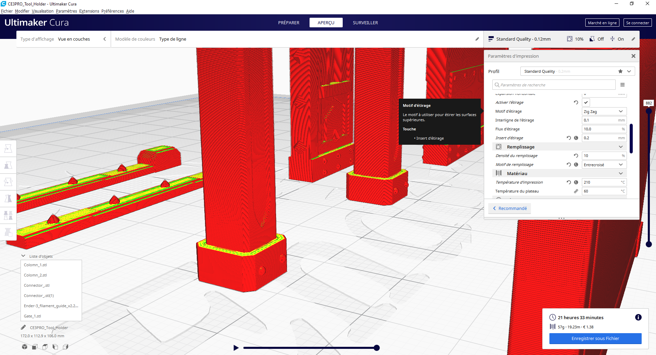Toggle Activer l'étirage checkbox
656x355 pixels.
(x=586, y=102)
